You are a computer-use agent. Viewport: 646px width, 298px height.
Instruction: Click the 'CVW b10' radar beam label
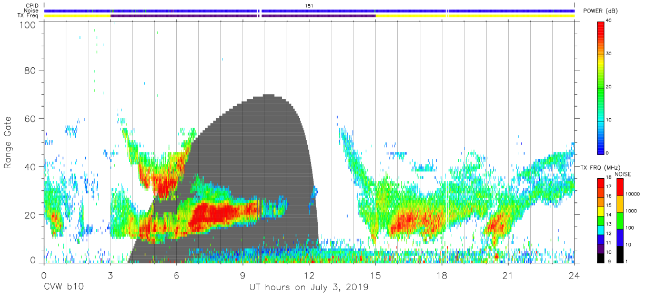tap(63, 287)
